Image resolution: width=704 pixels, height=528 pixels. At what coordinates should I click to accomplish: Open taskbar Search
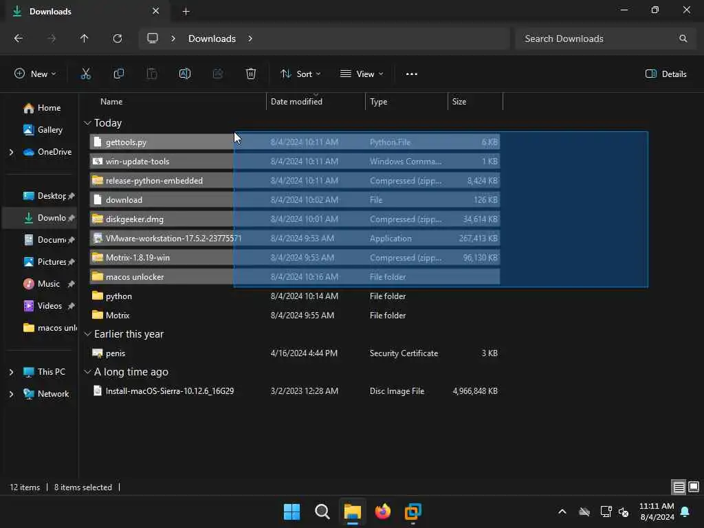322,511
